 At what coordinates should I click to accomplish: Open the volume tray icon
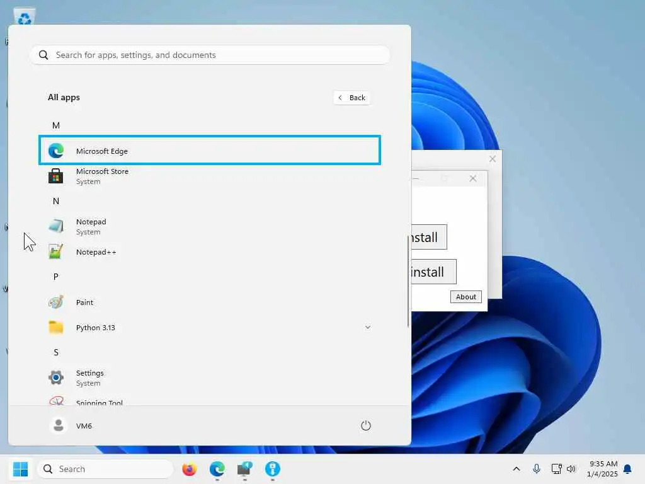pyautogui.click(x=571, y=469)
